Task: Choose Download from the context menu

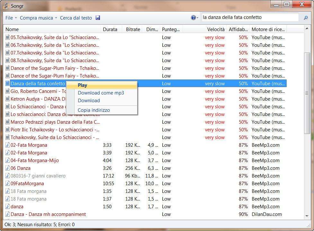Action: click(x=102, y=100)
